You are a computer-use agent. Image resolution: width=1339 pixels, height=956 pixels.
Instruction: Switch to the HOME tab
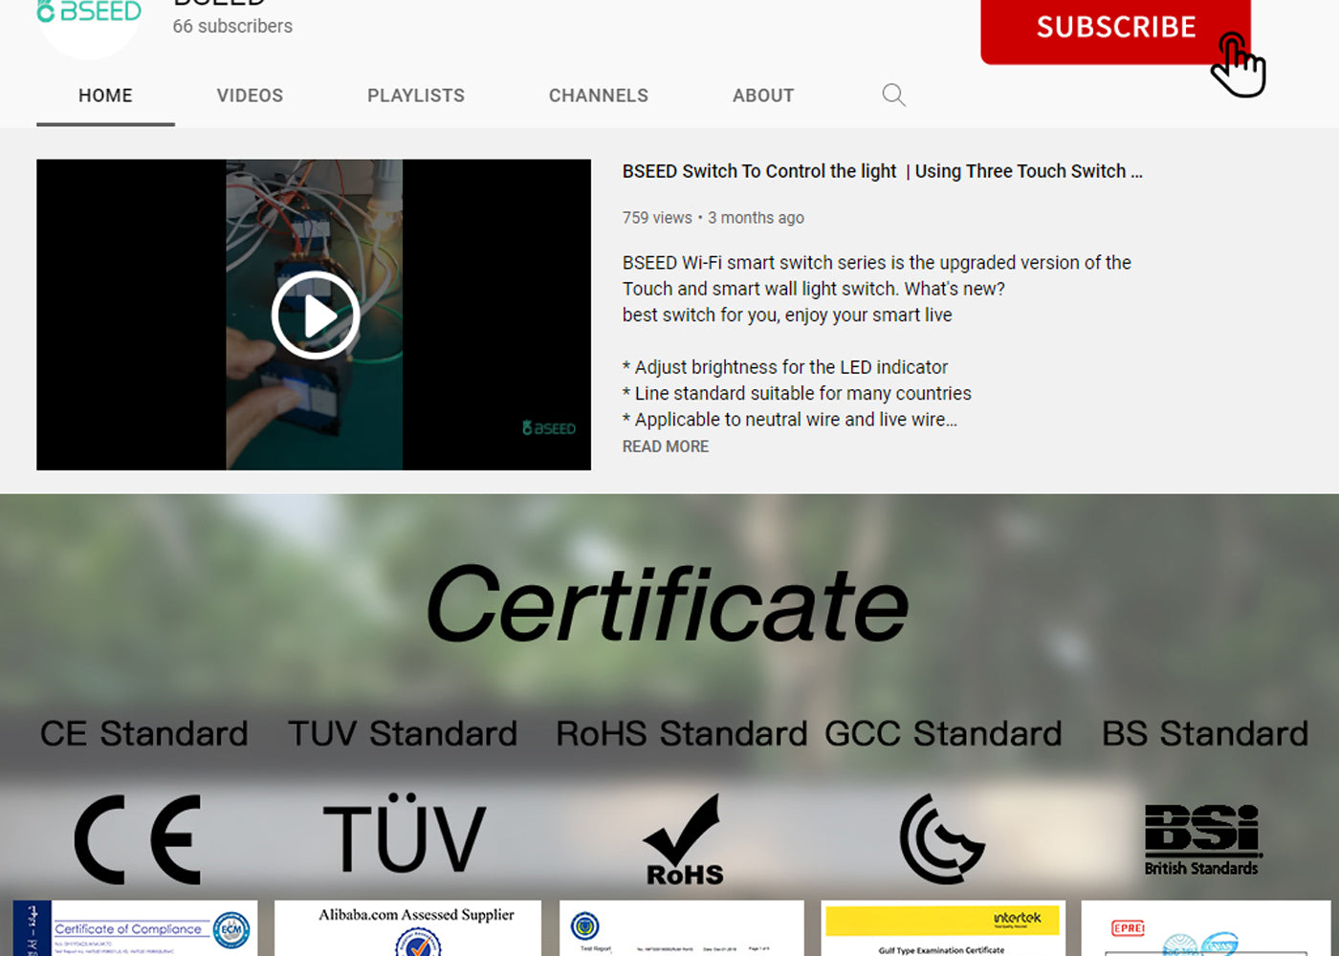pyautogui.click(x=105, y=96)
